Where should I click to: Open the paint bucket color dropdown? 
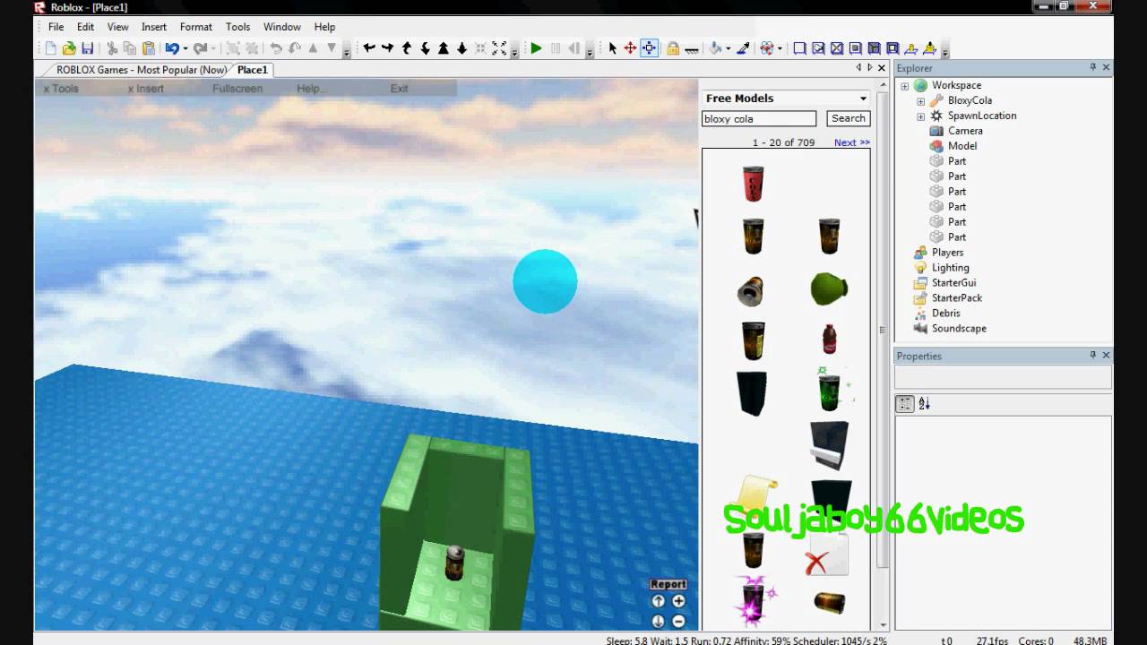click(728, 48)
